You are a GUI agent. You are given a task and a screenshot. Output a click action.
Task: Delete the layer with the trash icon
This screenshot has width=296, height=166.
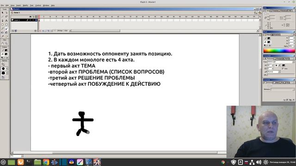click(36, 31)
